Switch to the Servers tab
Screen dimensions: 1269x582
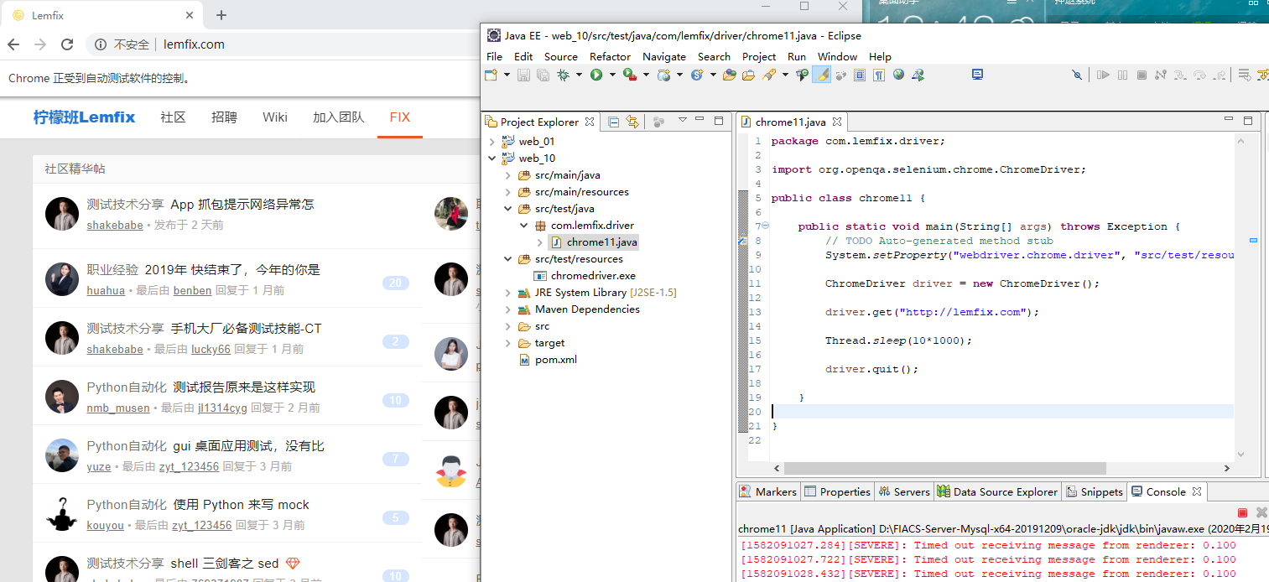tap(904, 492)
